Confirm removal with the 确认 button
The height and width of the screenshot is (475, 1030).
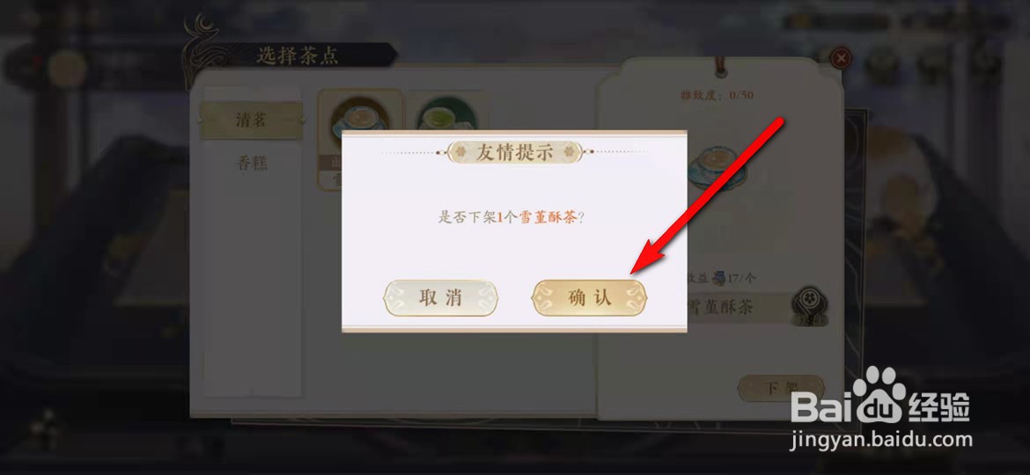pos(590,298)
